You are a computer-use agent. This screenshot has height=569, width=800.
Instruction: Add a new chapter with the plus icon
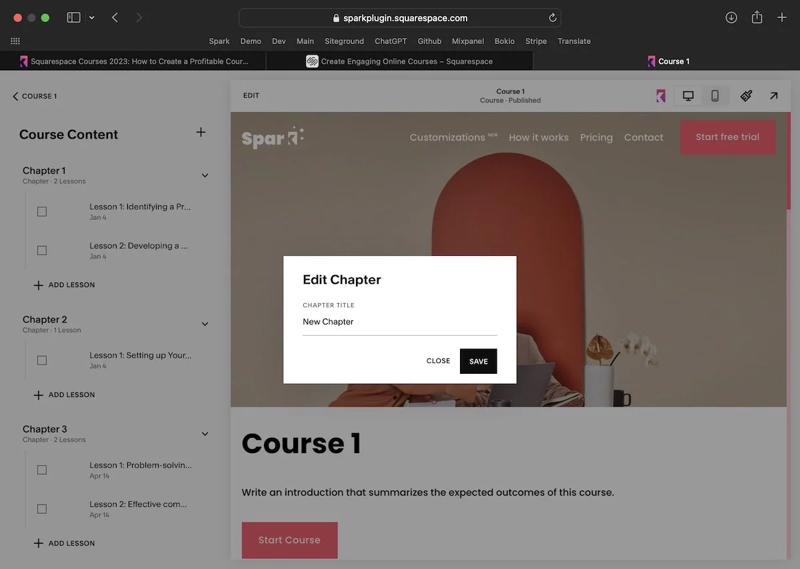point(201,133)
